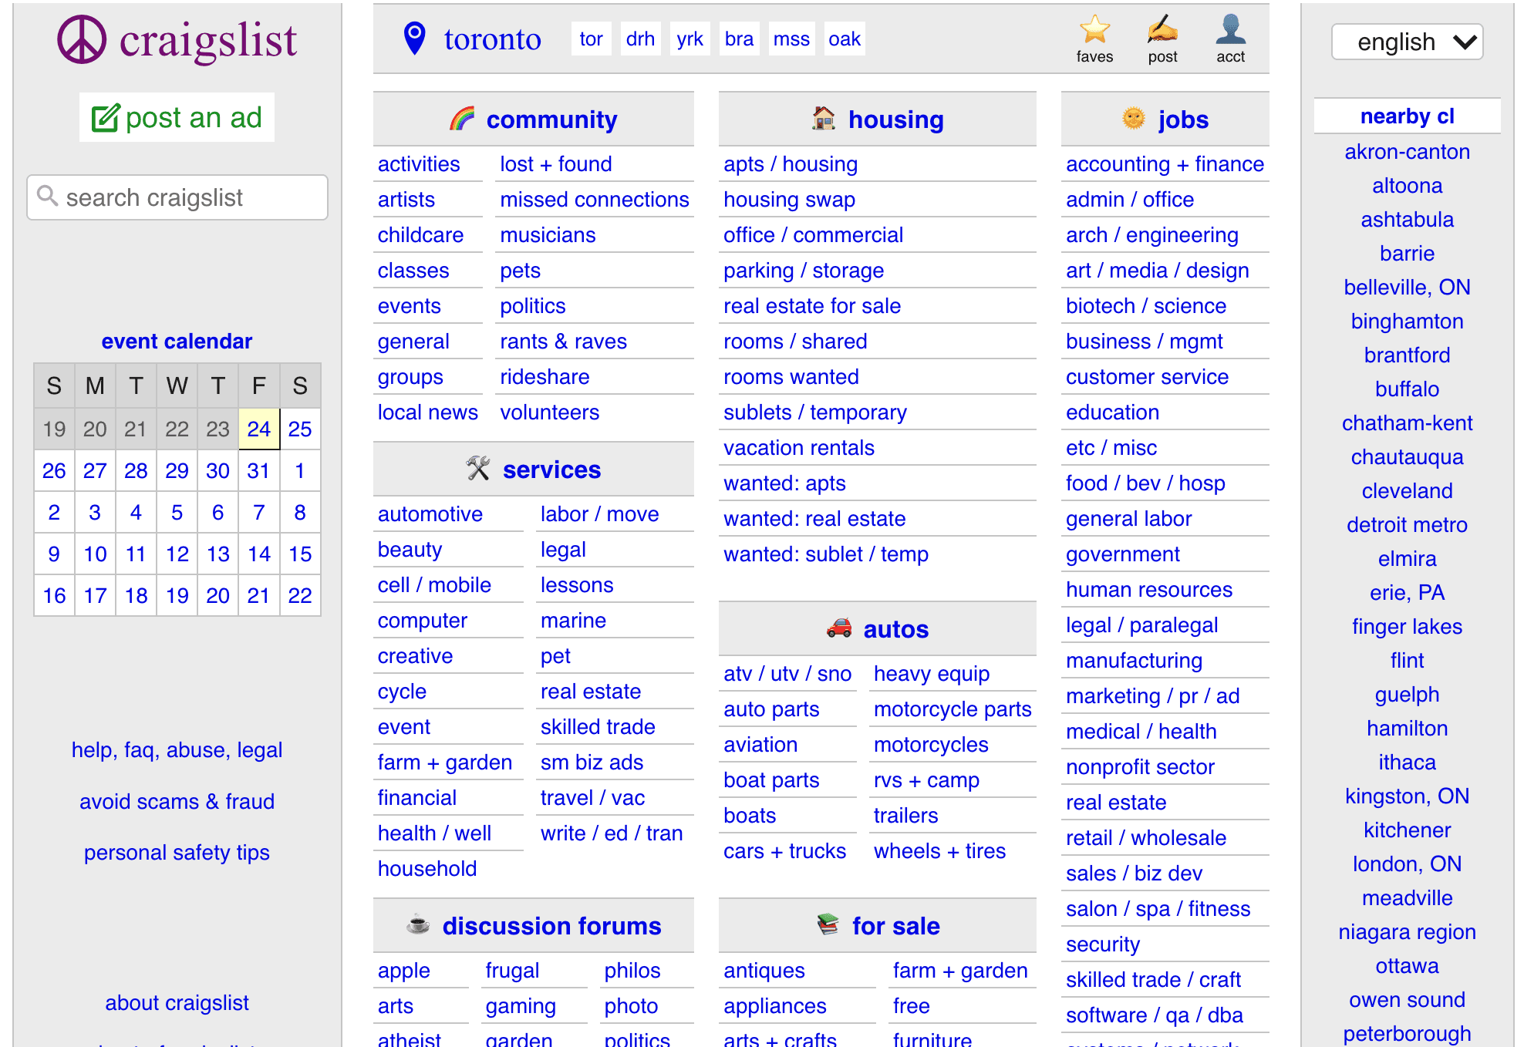Open personal safety tips link
Viewport: 1524px width, 1047px height.
pos(177,852)
